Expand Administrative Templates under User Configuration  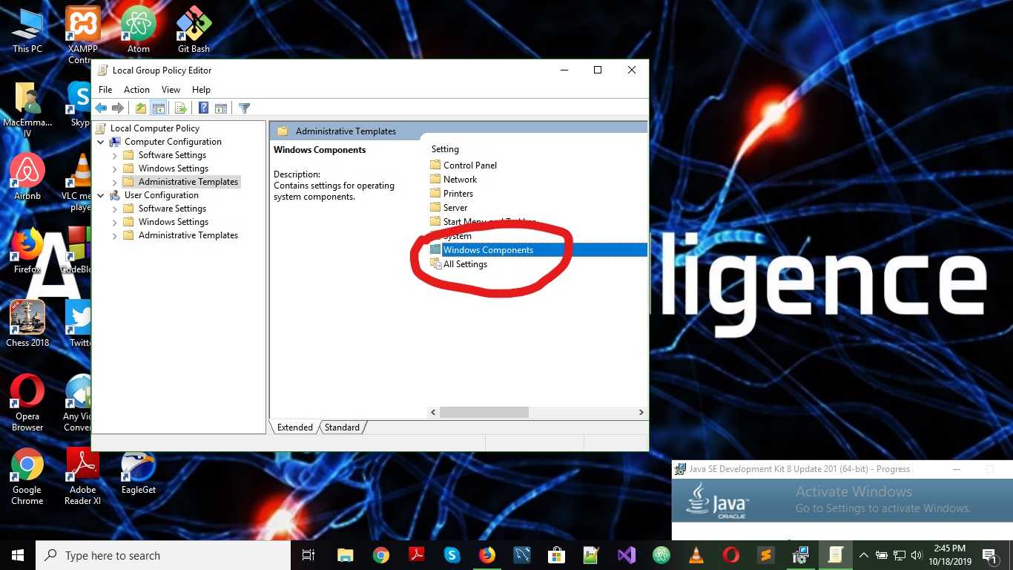point(114,235)
